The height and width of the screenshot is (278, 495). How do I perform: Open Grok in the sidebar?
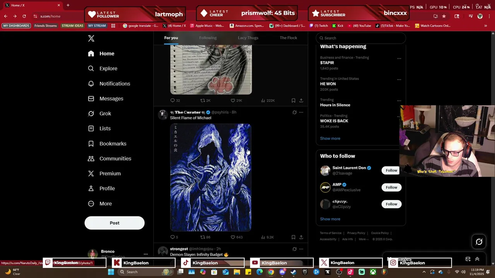tap(99, 114)
